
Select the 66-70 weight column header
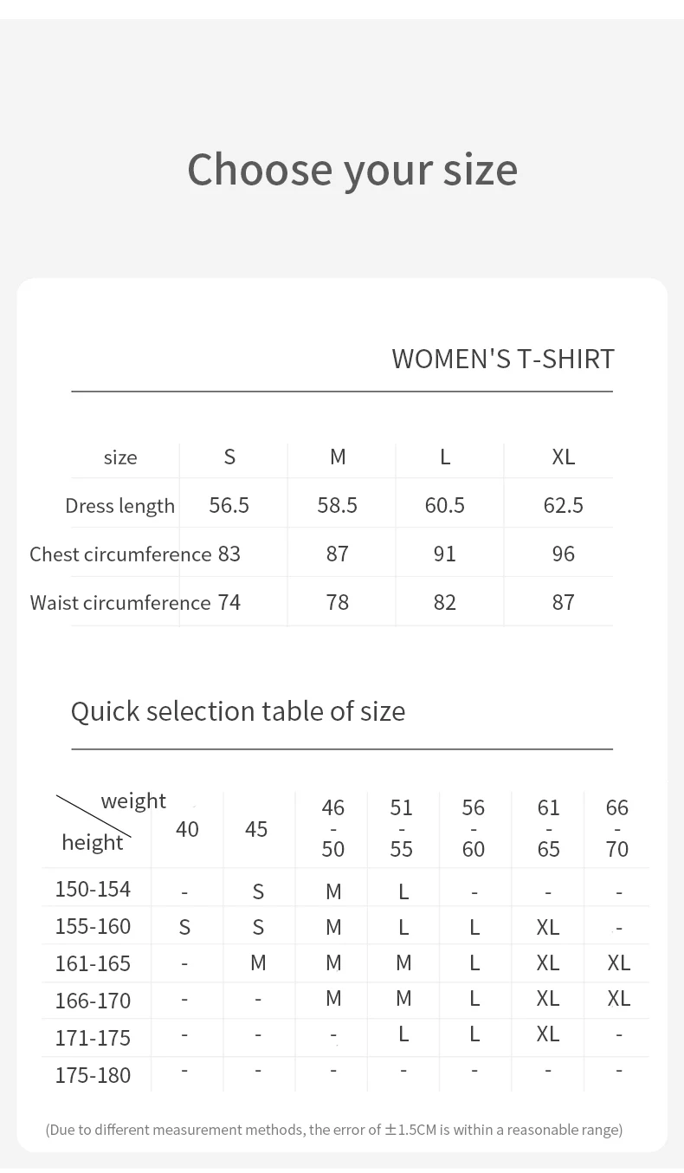point(617,828)
